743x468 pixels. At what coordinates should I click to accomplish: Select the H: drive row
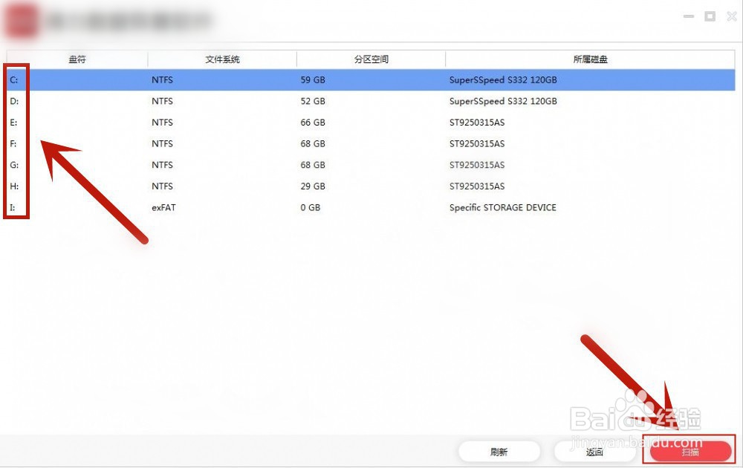tap(371, 186)
